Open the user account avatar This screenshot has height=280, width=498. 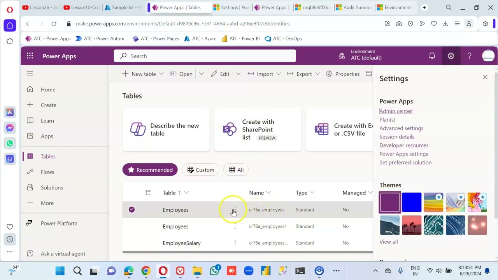click(x=488, y=56)
